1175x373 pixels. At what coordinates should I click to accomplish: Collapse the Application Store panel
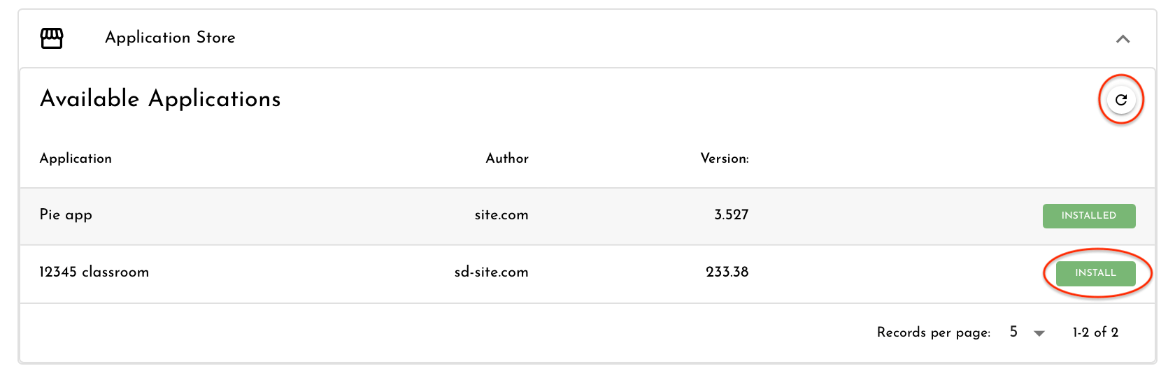coord(1123,39)
